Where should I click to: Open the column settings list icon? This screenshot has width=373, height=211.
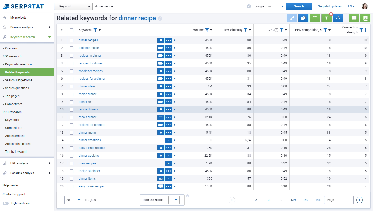pyautogui.click(x=315, y=18)
